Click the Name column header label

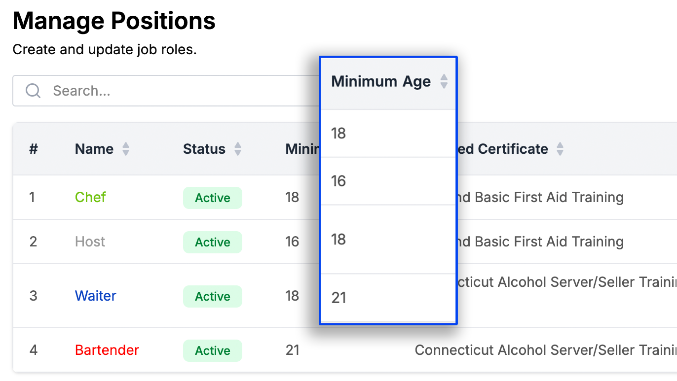point(94,149)
